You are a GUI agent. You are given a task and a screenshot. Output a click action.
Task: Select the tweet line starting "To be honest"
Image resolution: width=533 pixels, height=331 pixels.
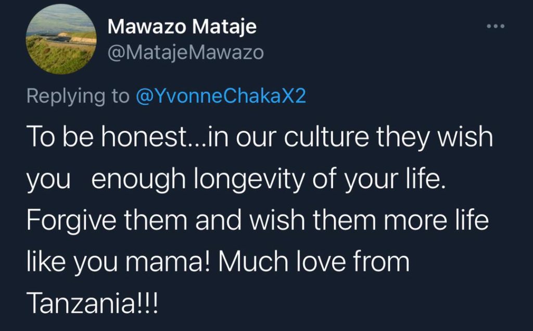pos(260,138)
